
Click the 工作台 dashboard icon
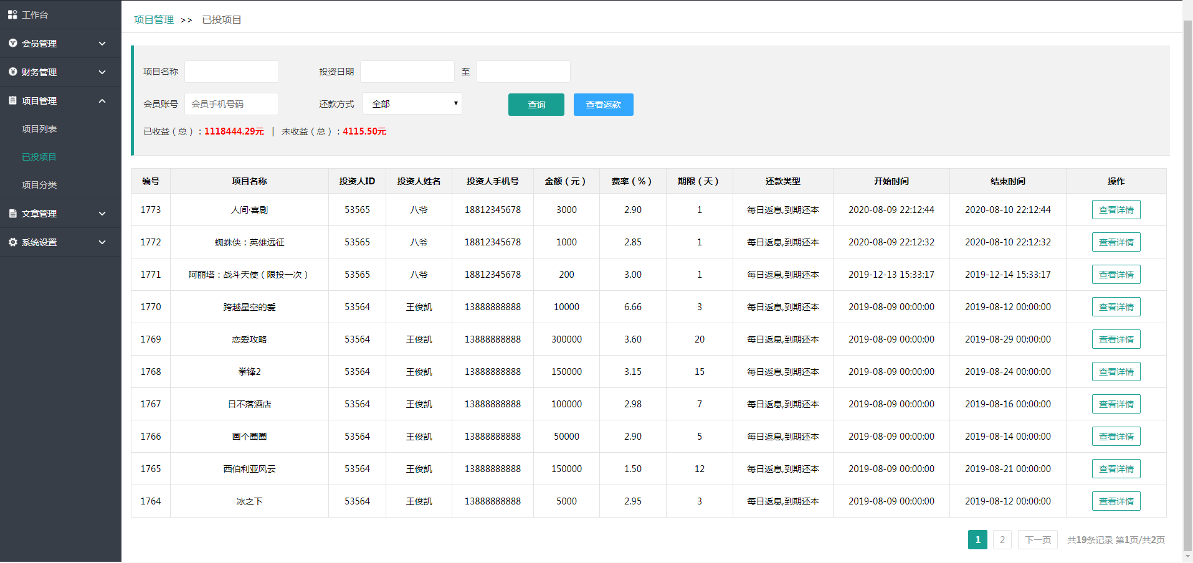(12, 14)
